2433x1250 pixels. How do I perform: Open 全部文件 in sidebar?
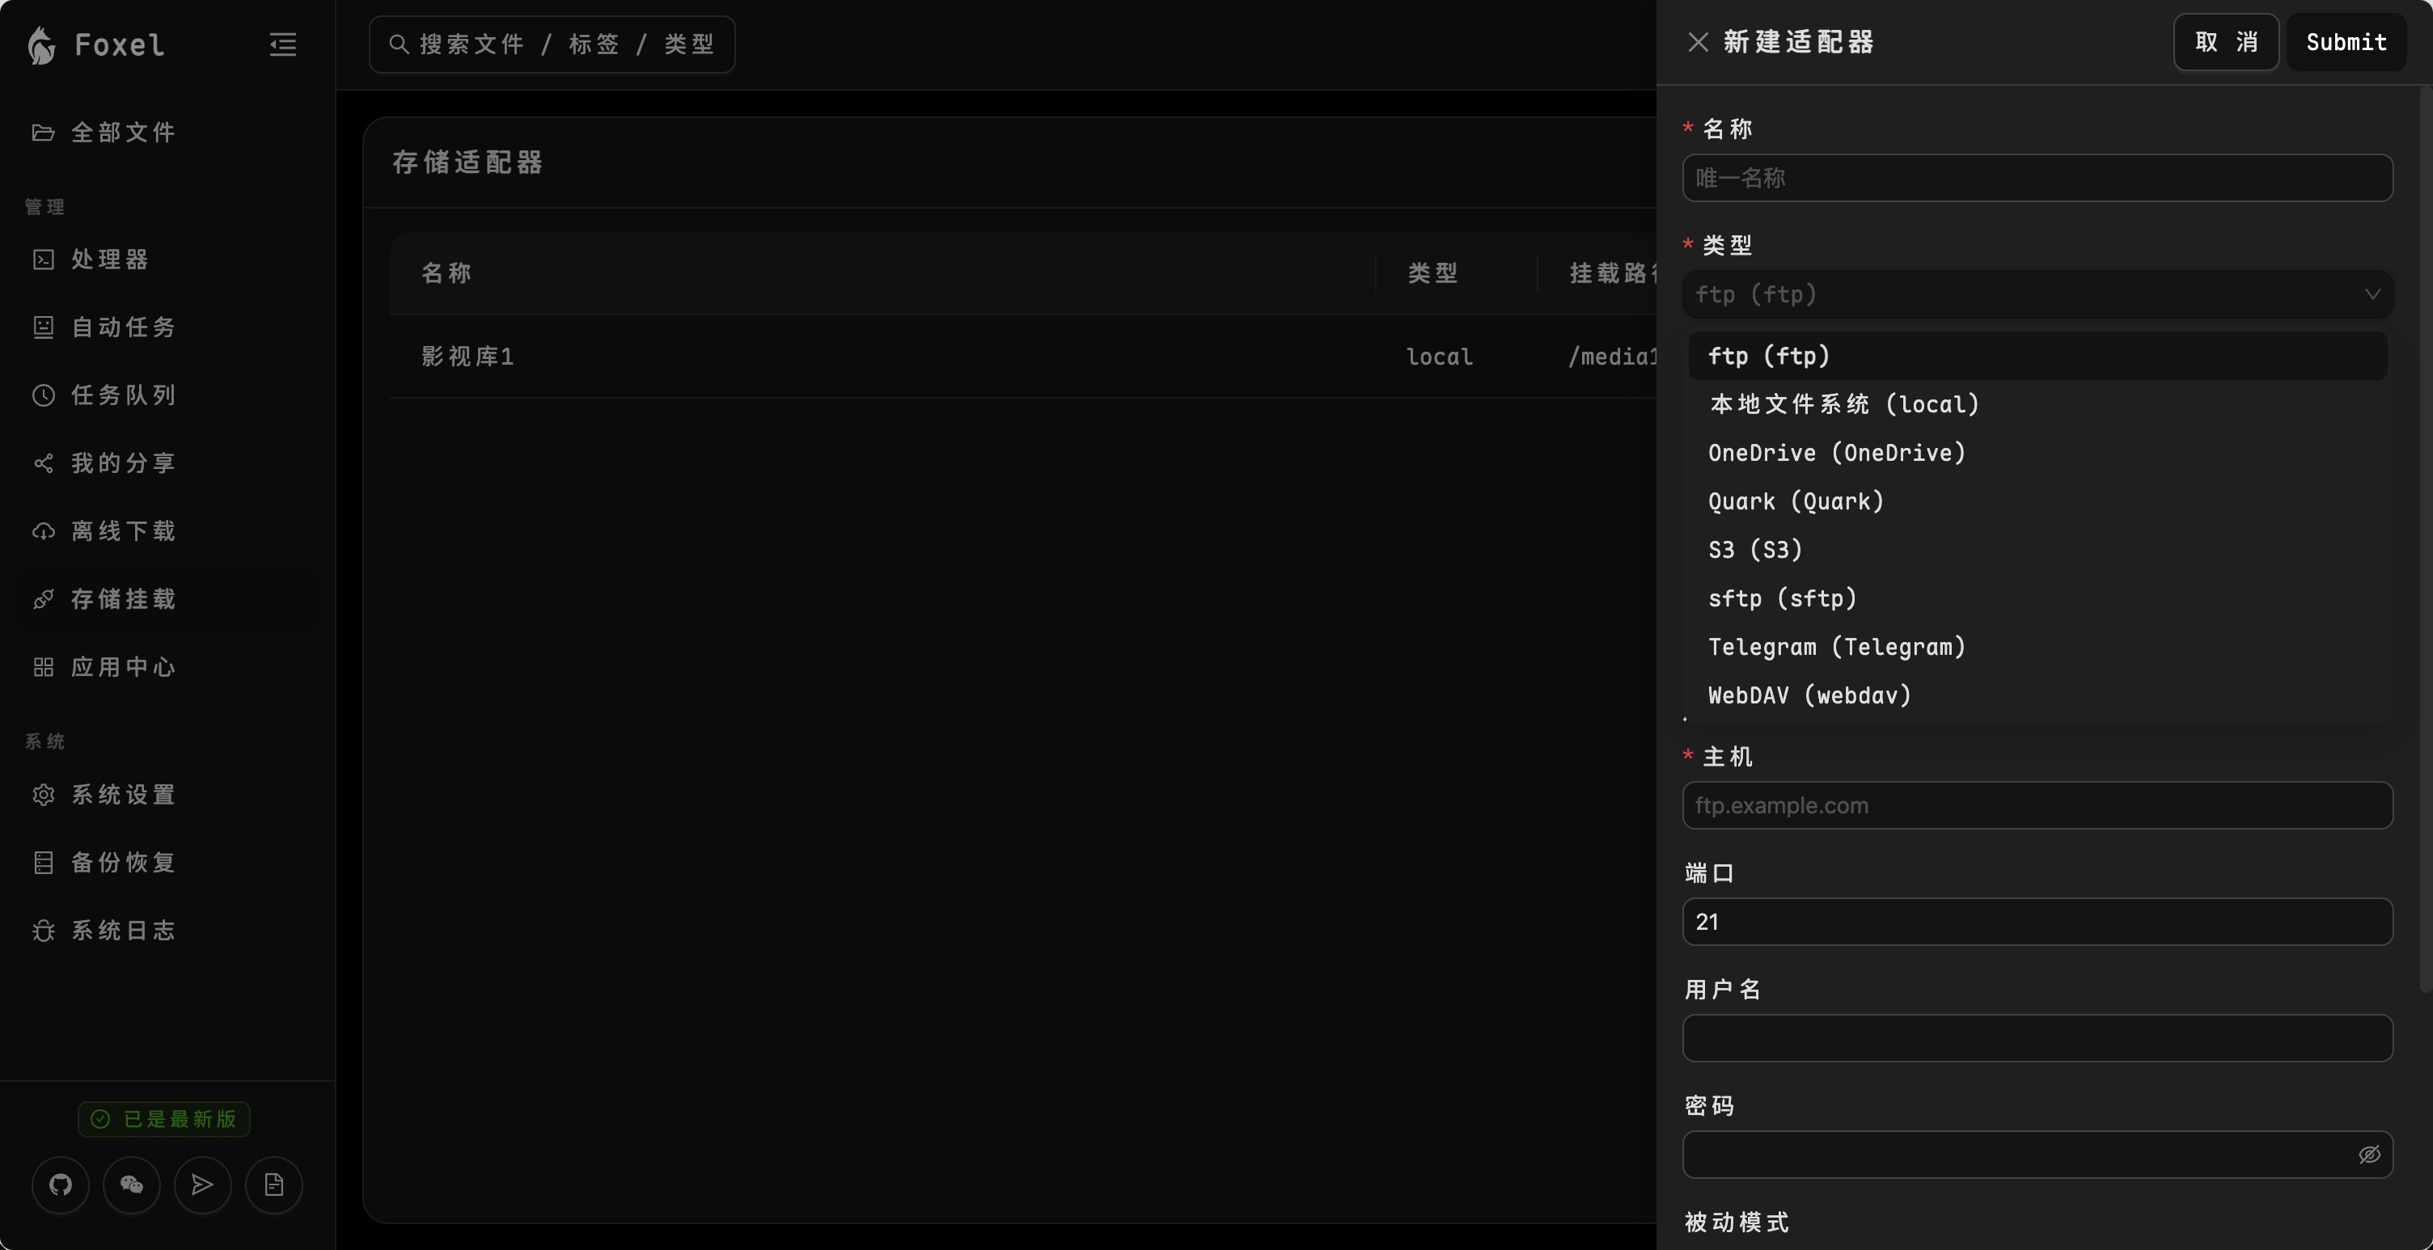tap(168, 132)
